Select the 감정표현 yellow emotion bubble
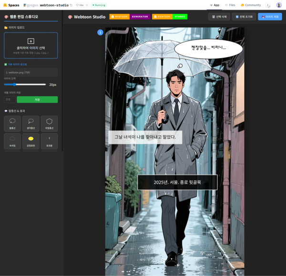286x276 pixels. (x=31, y=141)
